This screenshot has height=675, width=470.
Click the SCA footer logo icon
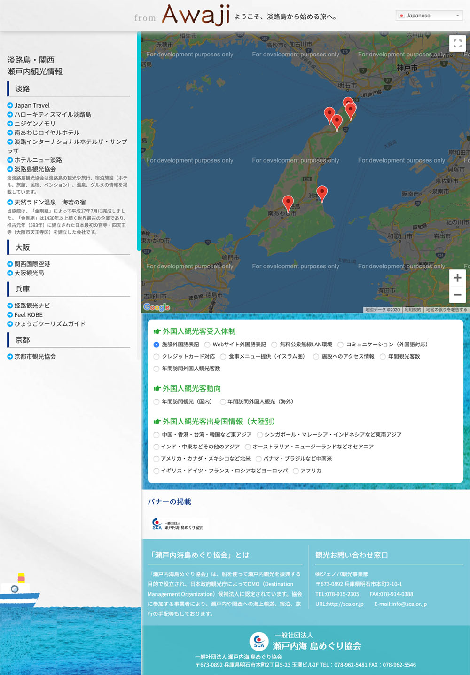coord(258,641)
